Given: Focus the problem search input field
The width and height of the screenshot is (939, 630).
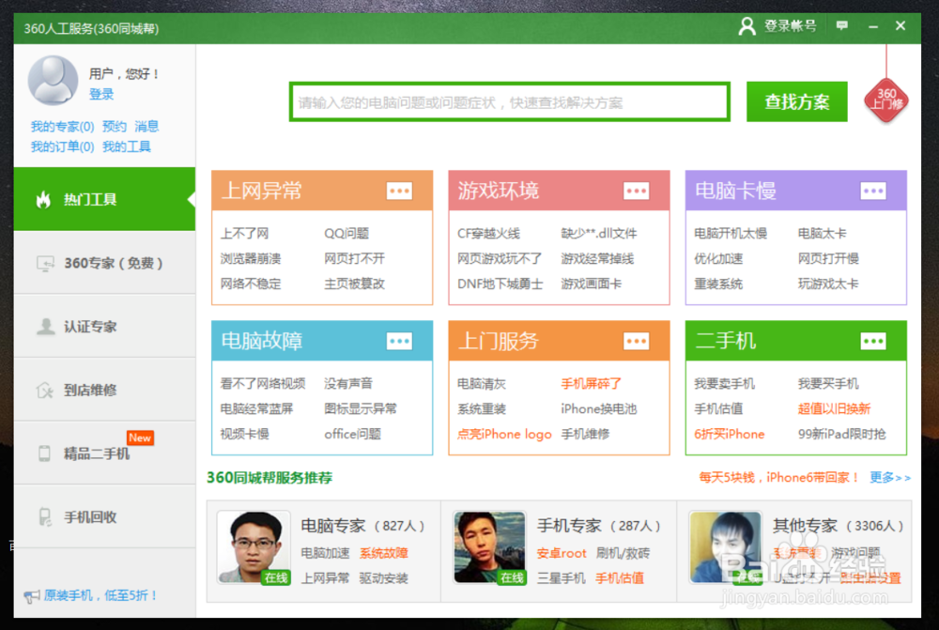Looking at the screenshot, I should (x=510, y=102).
